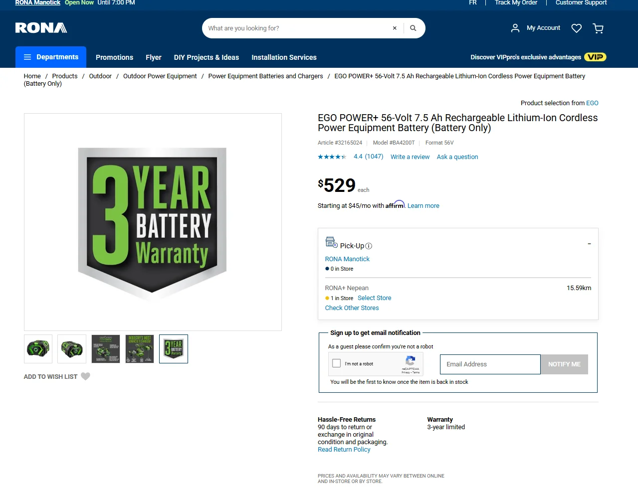
Task: Open the Departments menu
Action: pyautogui.click(x=51, y=57)
